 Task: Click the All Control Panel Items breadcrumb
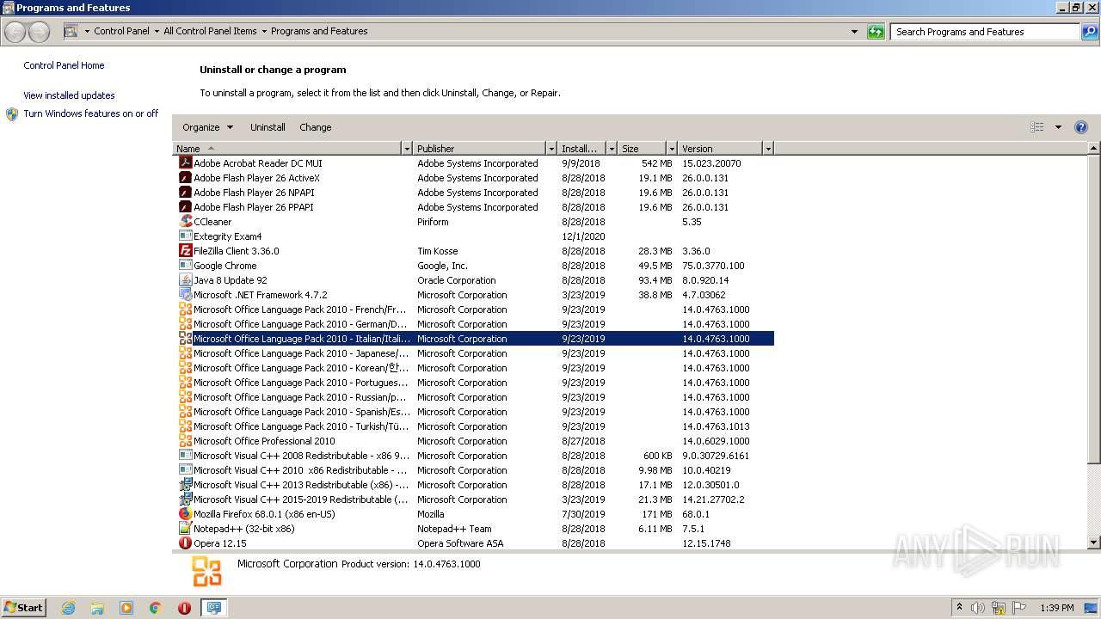point(210,31)
